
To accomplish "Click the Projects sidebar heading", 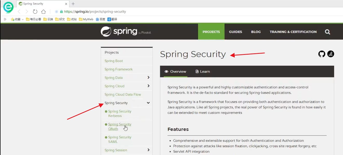I will [112, 52].
